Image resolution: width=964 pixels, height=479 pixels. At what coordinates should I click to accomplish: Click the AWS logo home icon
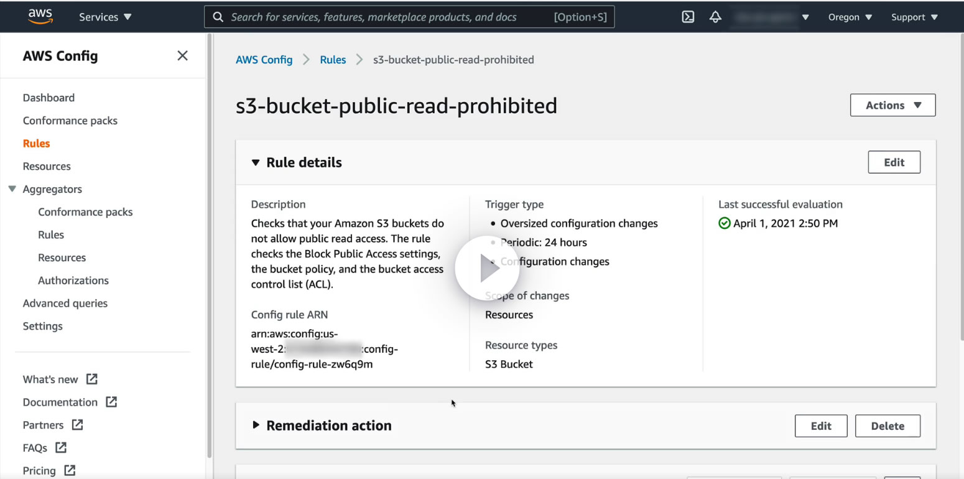(40, 17)
